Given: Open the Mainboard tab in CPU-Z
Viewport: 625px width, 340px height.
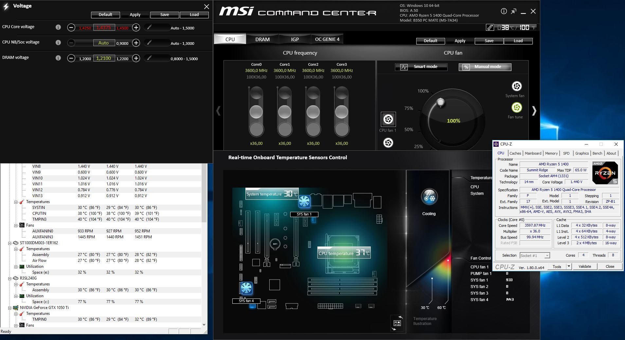Looking at the screenshot, I should (x=533, y=153).
